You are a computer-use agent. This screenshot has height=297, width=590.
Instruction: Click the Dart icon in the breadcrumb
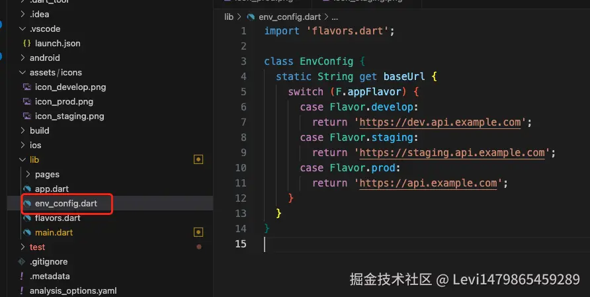point(251,17)
